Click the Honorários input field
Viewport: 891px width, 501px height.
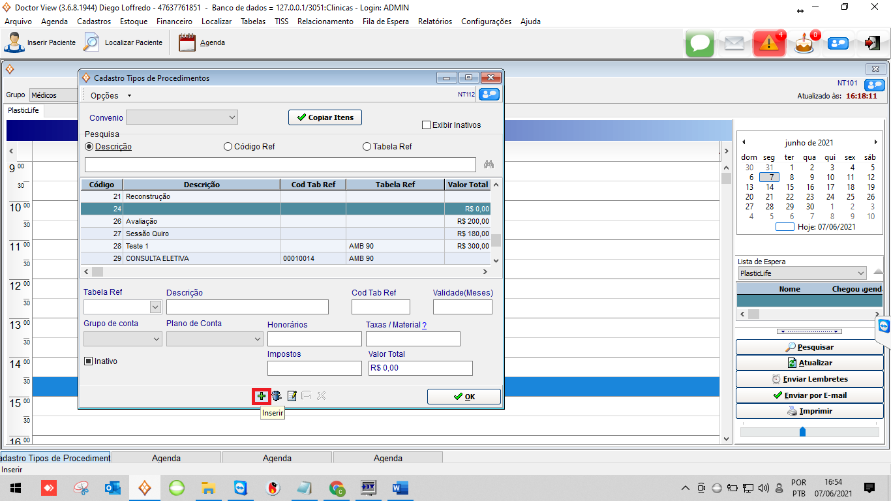pyautogui.click(x=314, y=339)
